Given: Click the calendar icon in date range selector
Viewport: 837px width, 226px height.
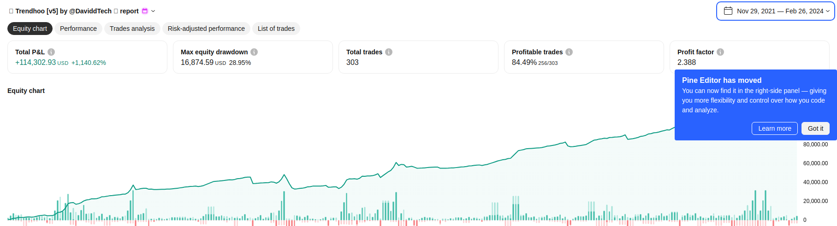Looking at the screenshot, I should point(728,11).
